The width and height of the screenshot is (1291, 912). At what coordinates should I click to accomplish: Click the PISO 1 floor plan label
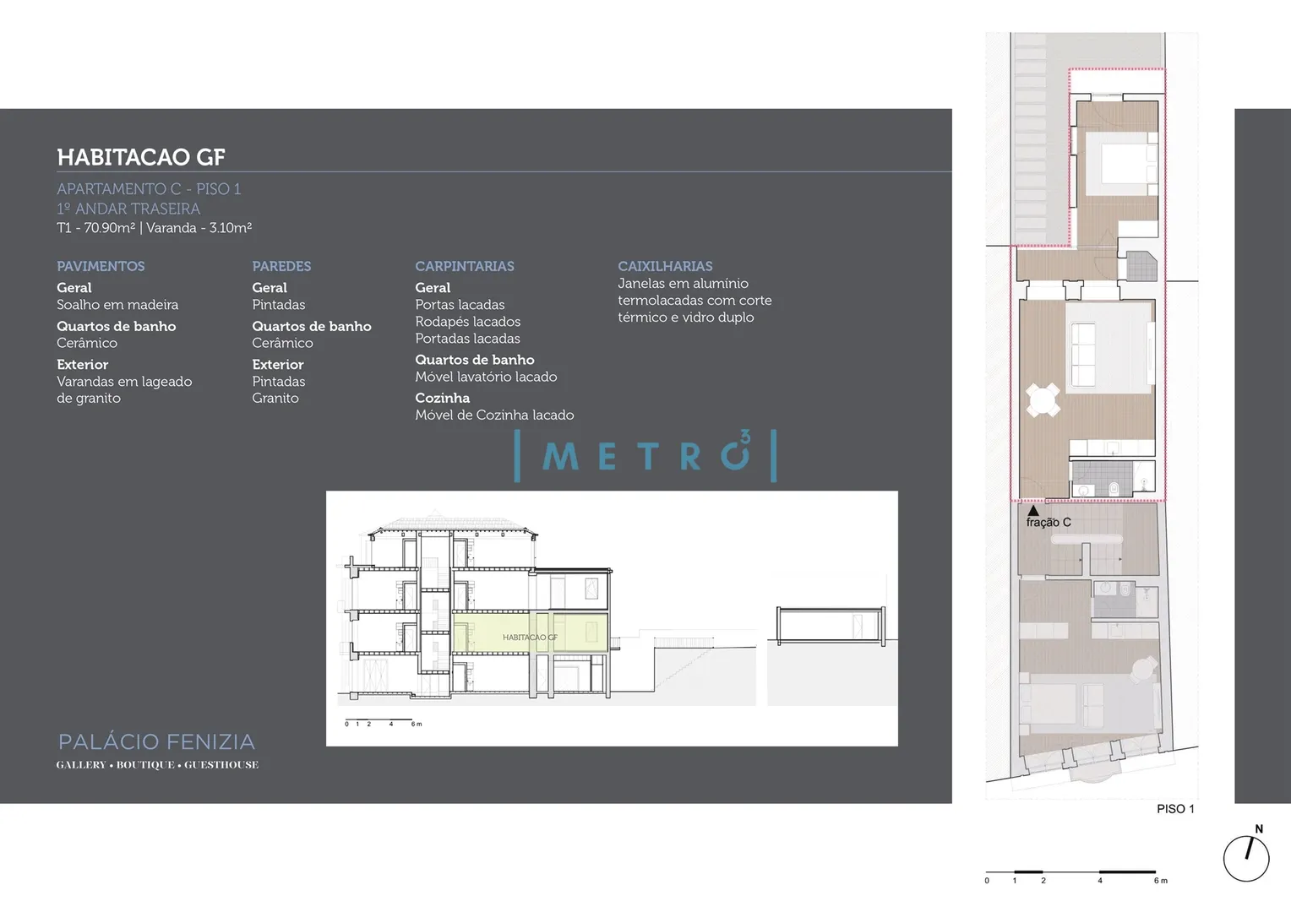[1175, 809]
